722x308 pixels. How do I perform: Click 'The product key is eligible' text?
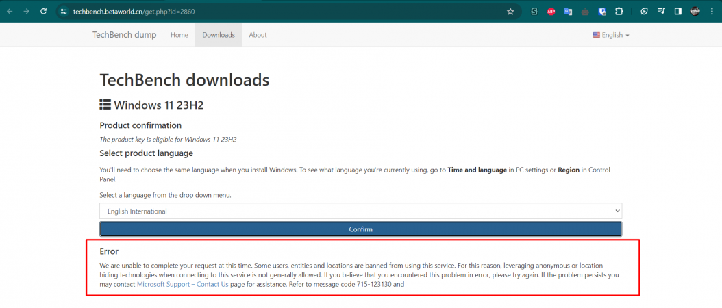(x=168, y=139)
